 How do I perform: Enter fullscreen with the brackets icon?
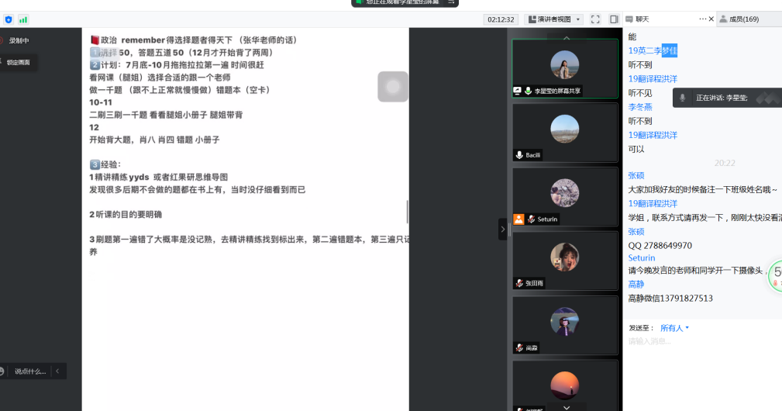click(x=595, y=19)
